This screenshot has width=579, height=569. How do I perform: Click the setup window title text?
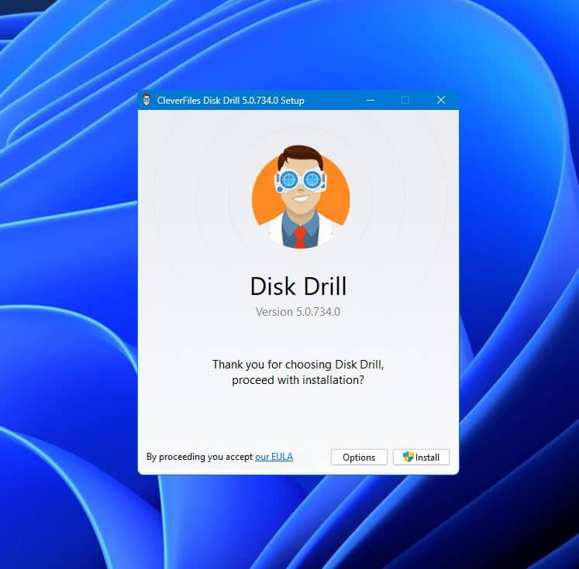(230, 101)
